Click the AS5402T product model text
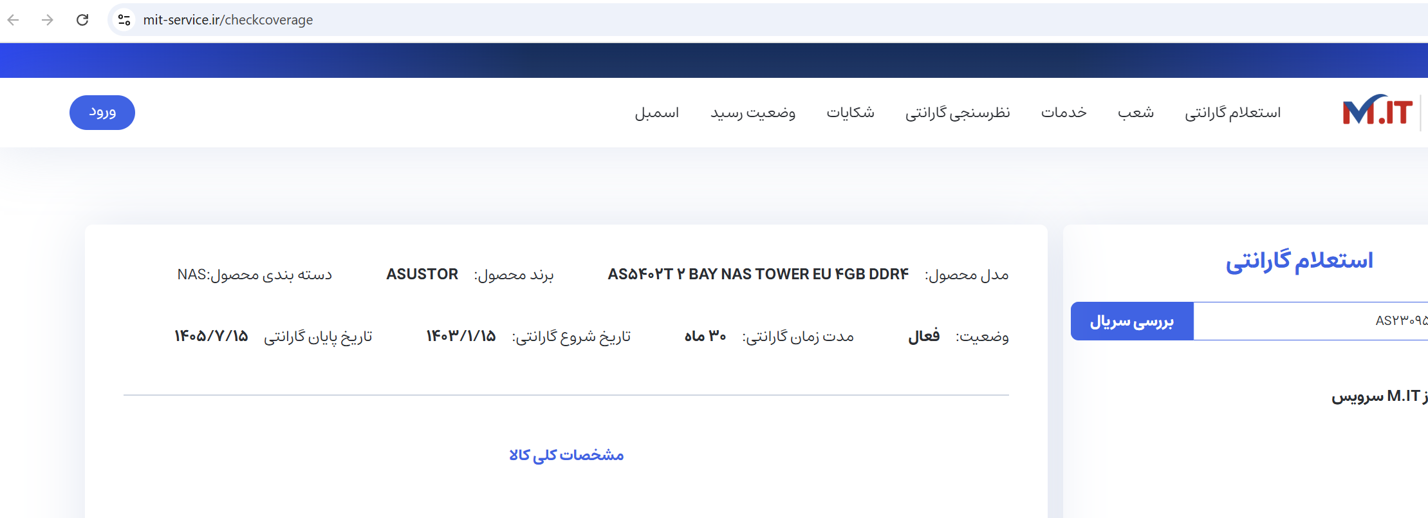Screen dimensions: 1428x518 coord(758,275)
